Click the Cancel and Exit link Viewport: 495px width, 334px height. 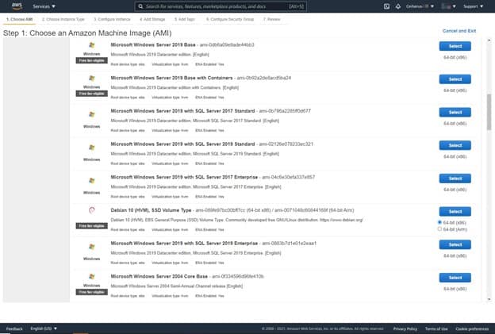(459, 31)
